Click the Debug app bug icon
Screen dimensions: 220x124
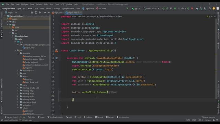click(175, 9)
